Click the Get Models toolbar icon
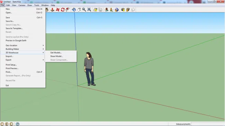 click(123, 10)
